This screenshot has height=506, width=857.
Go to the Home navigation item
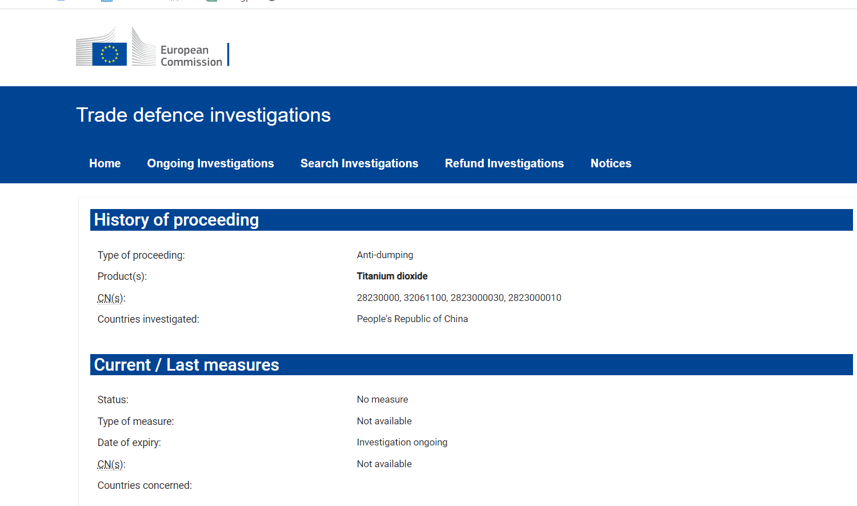(x=105, y=163)
